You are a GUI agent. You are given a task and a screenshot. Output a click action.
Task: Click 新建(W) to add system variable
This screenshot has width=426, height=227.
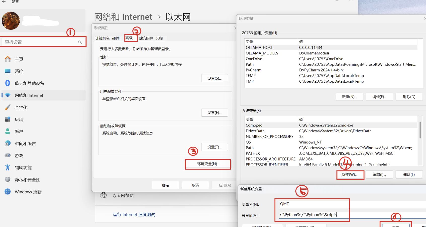350,175
